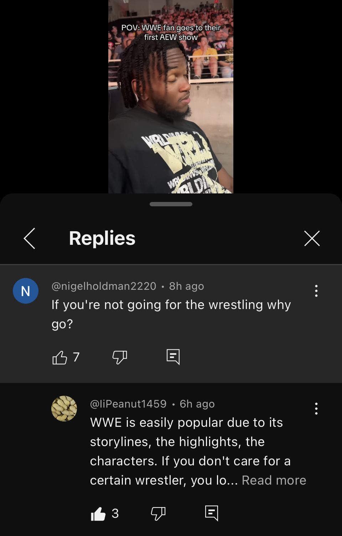Dislike nigelholdman2220's comment with thumbs down
This screenshot has height=536, width=342.
(x=120, y=357)
